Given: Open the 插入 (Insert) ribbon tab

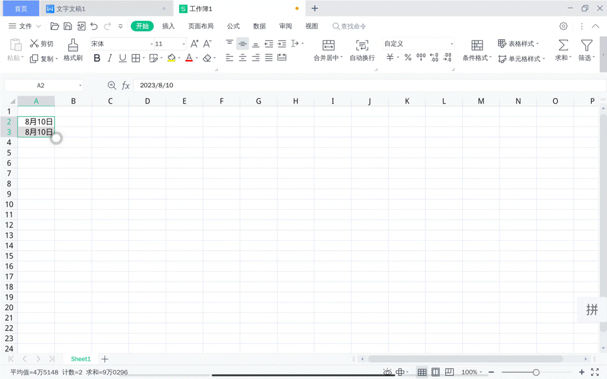Looking at the screenshot, I should pos(168,27).
